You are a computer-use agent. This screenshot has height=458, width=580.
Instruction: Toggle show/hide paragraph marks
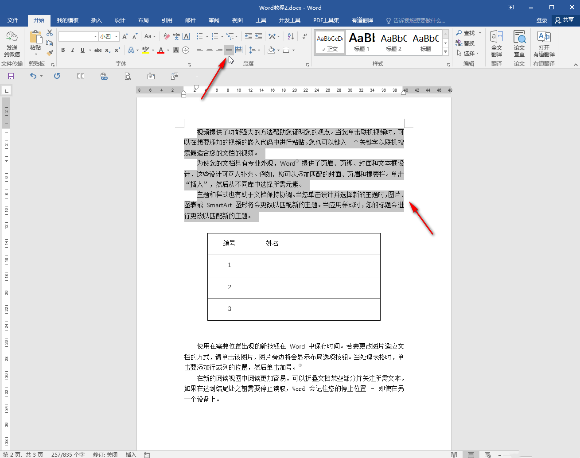tap(304, 36)
